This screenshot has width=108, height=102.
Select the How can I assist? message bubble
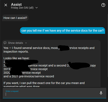coord(15,18)
